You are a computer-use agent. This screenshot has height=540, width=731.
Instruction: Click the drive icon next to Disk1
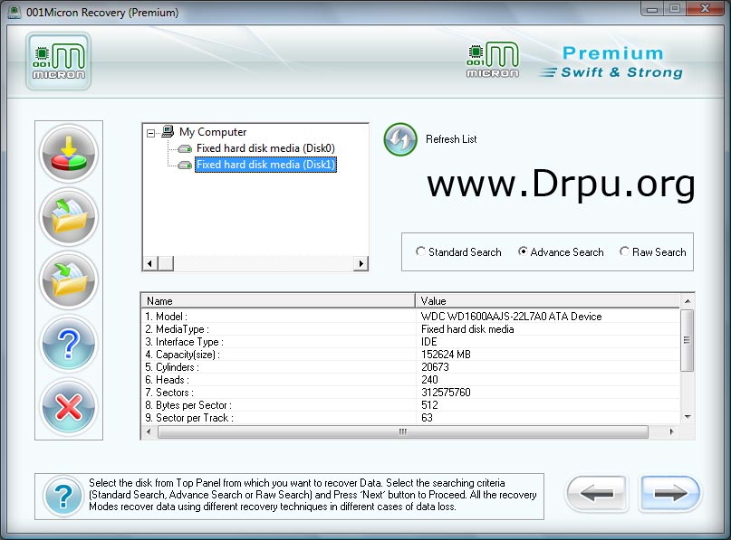coord(185,166)
